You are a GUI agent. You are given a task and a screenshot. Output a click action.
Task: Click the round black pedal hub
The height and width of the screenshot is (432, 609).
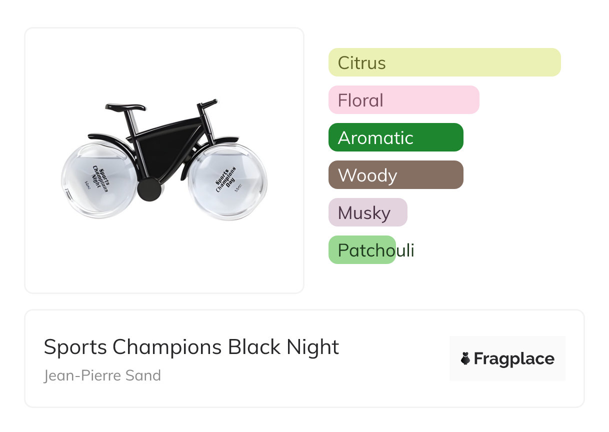[x=149, y=190]
